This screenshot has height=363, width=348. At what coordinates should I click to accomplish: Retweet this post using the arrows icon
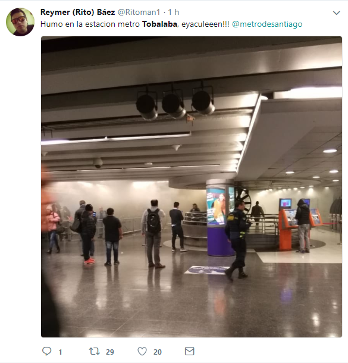pos(95,351)
